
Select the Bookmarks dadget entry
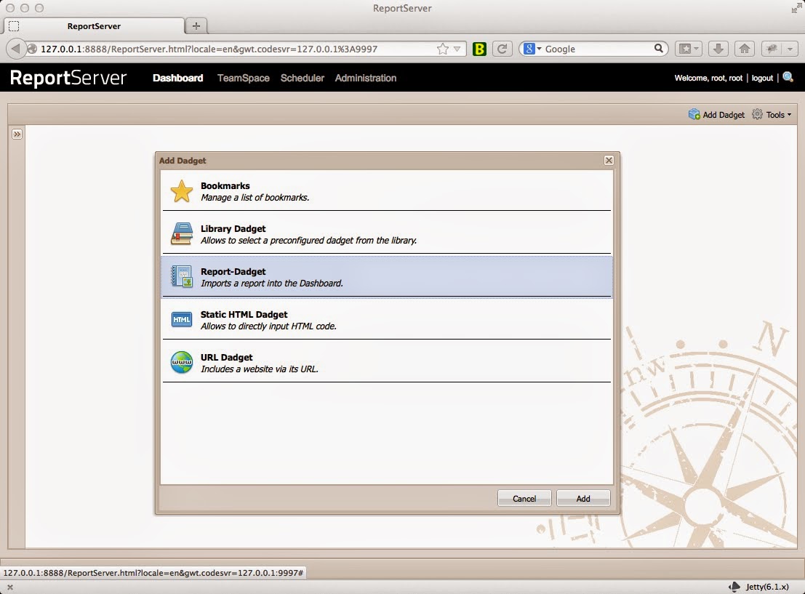click(x=387, y=191)
